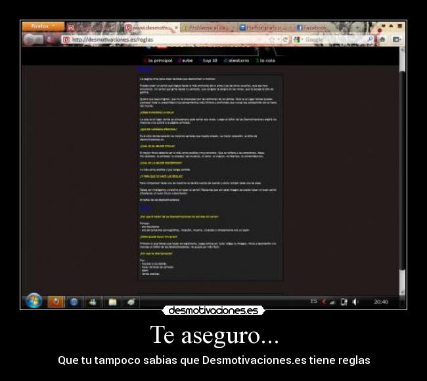The image size is (427, 381).
Task: Open the search engine selector dropdown
Action: 298,40
